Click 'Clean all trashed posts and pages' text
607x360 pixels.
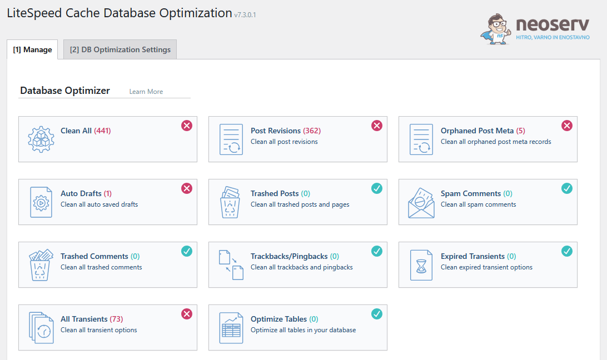coord(300,204)
